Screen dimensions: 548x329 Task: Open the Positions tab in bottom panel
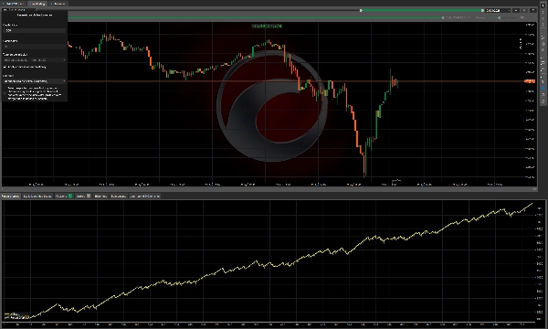pos(64,196)
